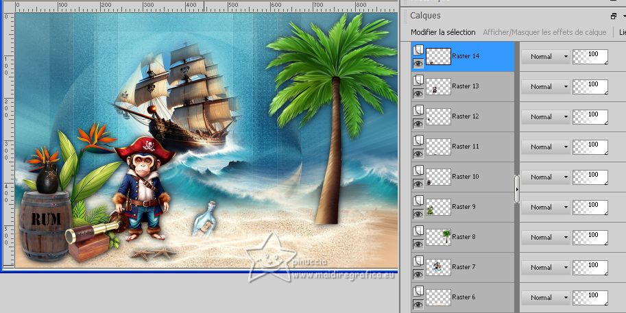Click the opacity field of Raster 8
626x313 pixels.
(x=590, y=237)
